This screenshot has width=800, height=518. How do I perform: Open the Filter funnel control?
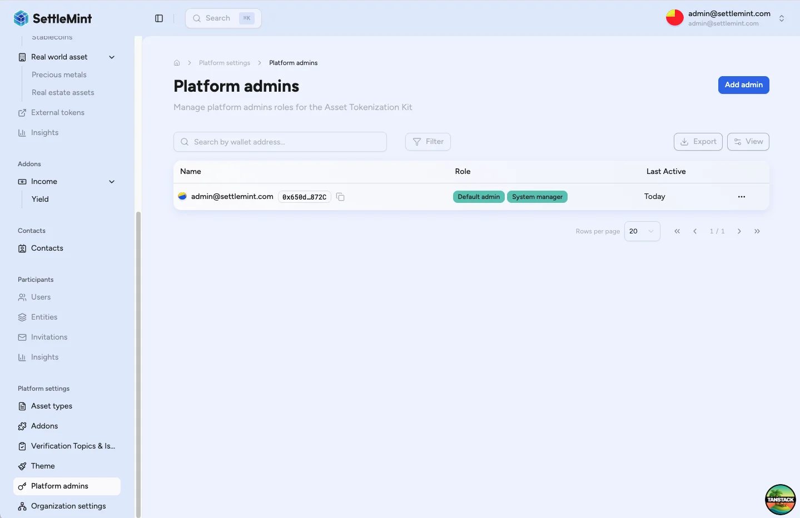[x=428, y=142]
